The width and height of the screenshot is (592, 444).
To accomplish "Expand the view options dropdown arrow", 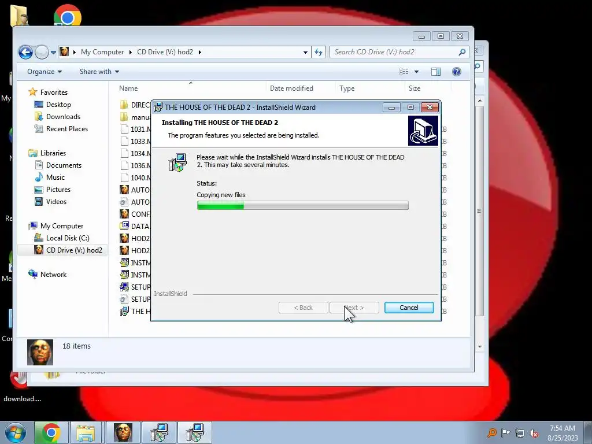I will (x=416, y=71).
